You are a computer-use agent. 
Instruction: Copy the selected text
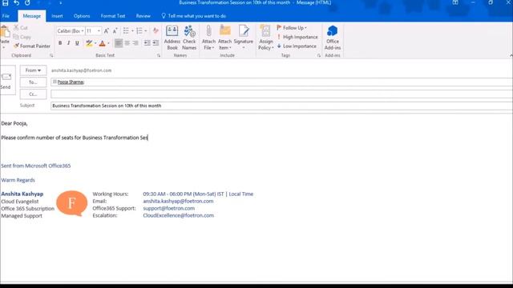(22, 37)
